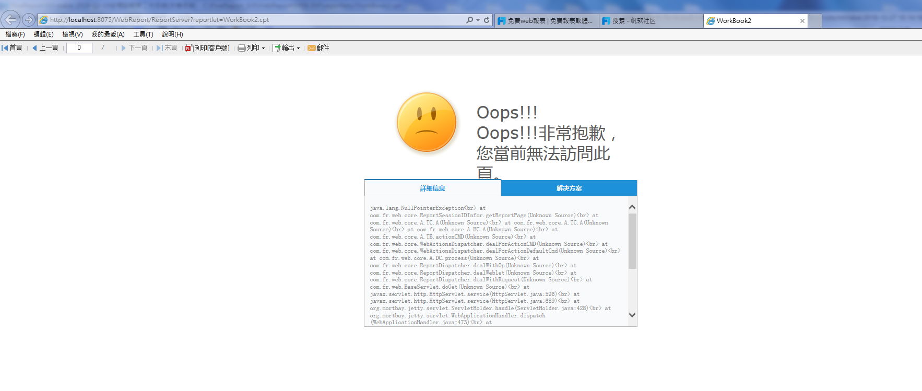Switch to the 搜索 - 帆软社区 browser tab
The image size is (922, 391).
[651, 21]
